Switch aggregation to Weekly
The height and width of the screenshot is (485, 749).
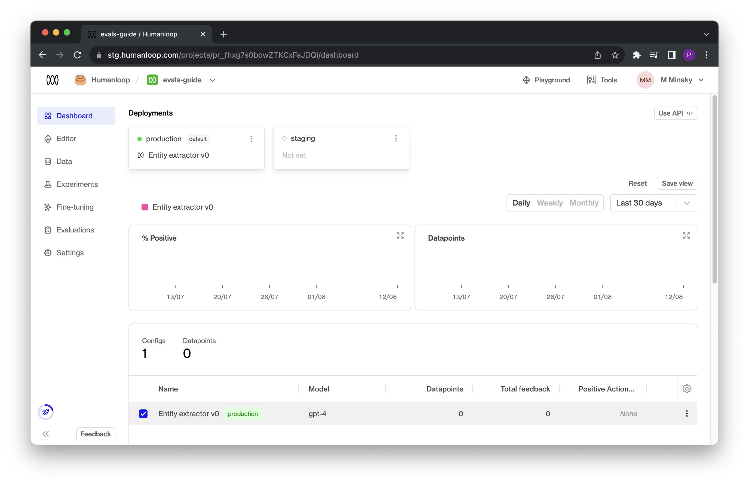[550, 203]
